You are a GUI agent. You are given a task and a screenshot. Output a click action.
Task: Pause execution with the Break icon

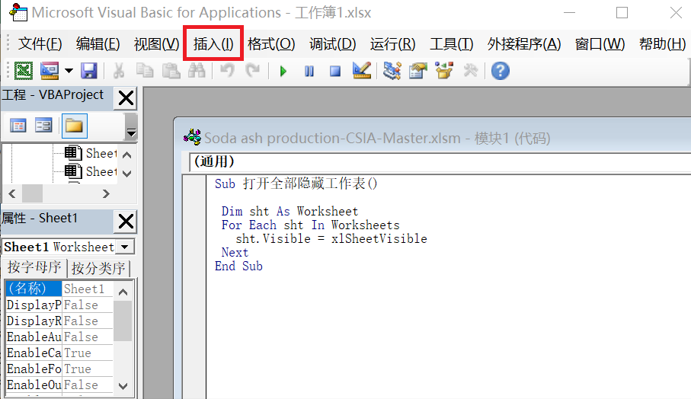click(x=309, y=71)
